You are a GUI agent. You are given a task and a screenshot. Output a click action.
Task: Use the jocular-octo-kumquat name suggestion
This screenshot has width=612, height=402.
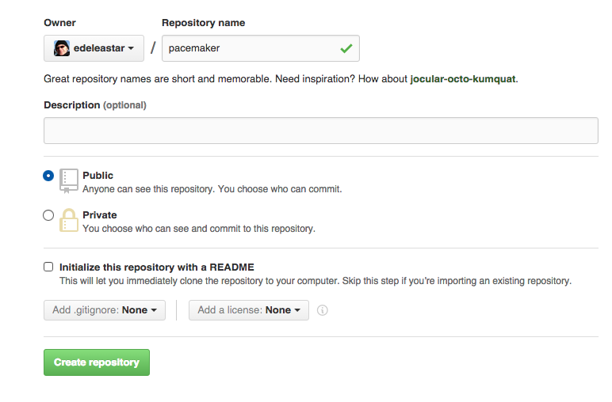(x=462, y=79)
